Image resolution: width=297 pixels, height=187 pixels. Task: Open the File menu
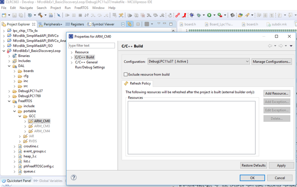(x=4, y=8)
